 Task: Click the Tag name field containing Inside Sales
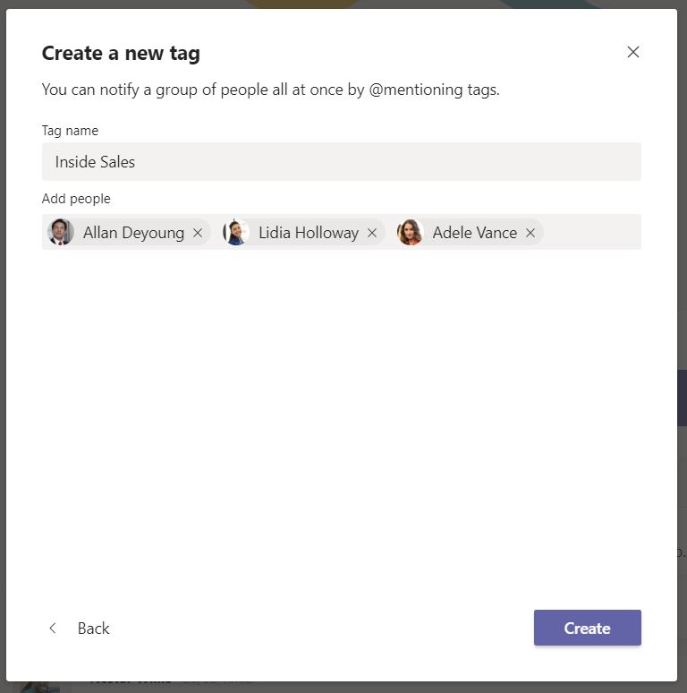pos(341,162)
